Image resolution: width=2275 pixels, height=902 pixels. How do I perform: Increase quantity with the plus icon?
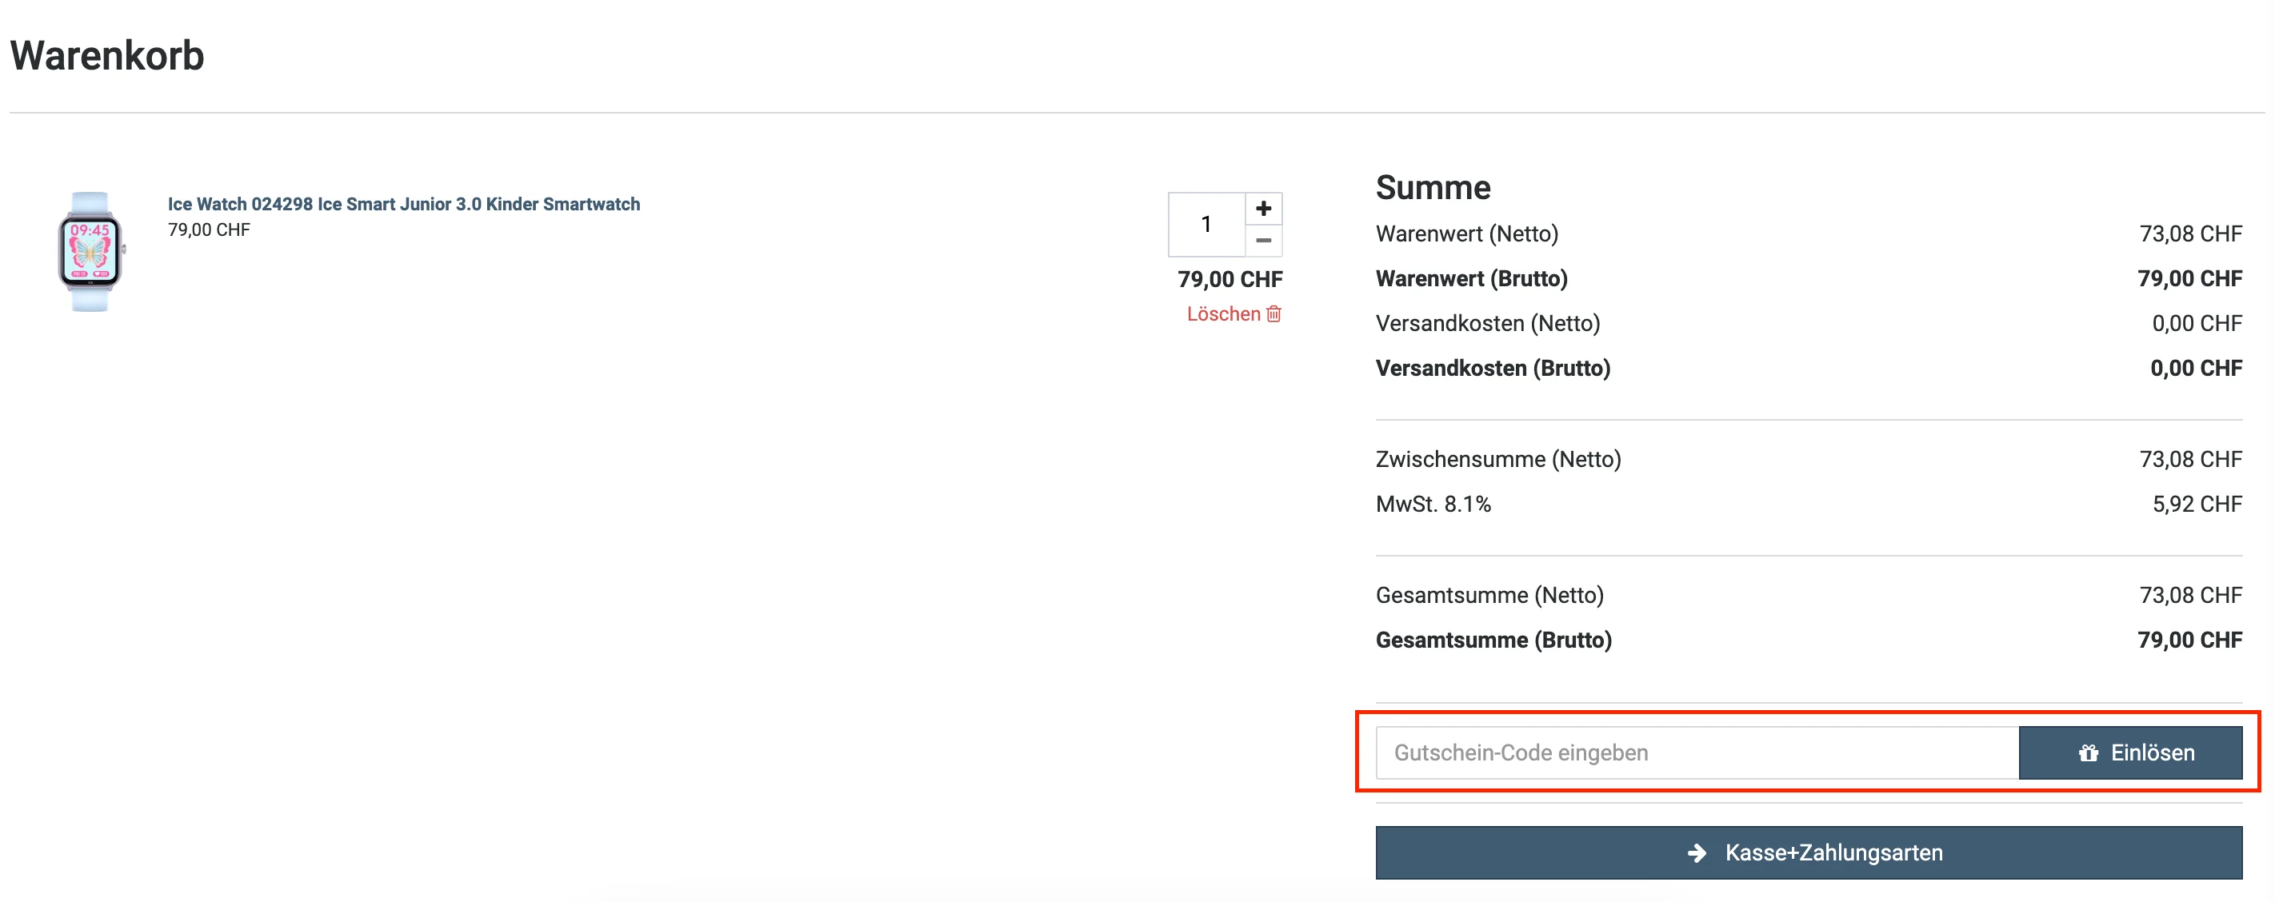[x=1263, y=208]
